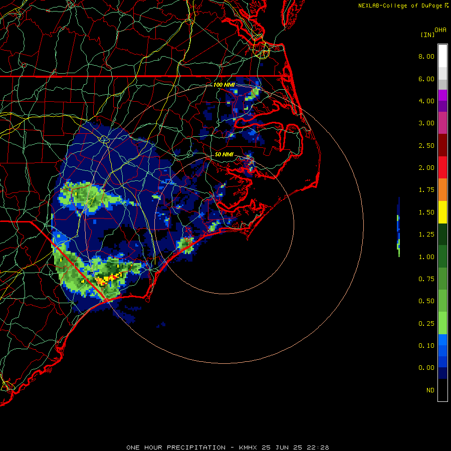Click the pink 3.00 legend swatch
The width and height of the screenshot is (451, 451).
click(442, 123)
